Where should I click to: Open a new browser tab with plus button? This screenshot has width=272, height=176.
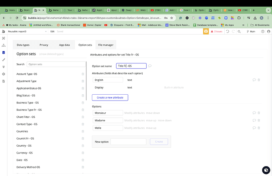click(x=253, y=10)
